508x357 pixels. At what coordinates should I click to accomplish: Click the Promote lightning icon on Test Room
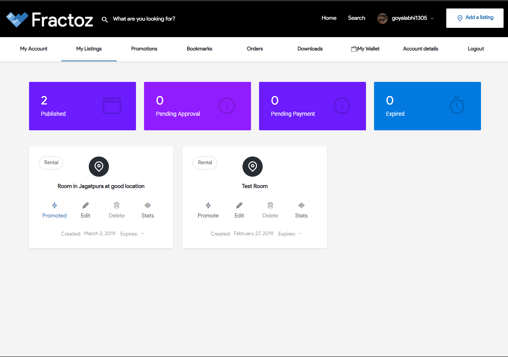pyautogui.click(x=208, y=205)
